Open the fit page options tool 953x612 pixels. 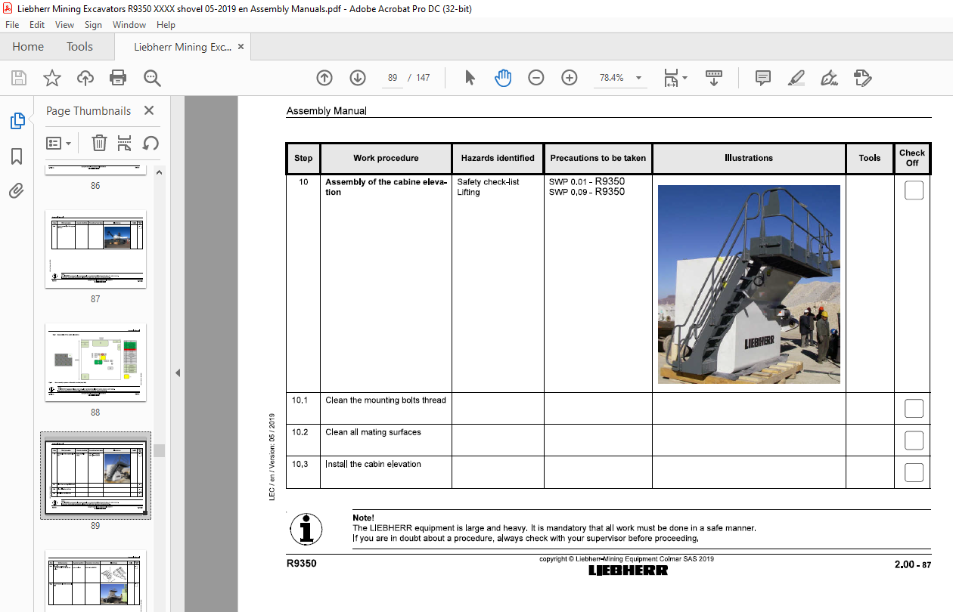tap(671, 78)
